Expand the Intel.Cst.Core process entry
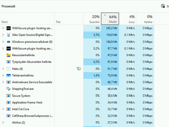This screenshot has width=169, height=127. pyautogui.click(x=3, y=109)
